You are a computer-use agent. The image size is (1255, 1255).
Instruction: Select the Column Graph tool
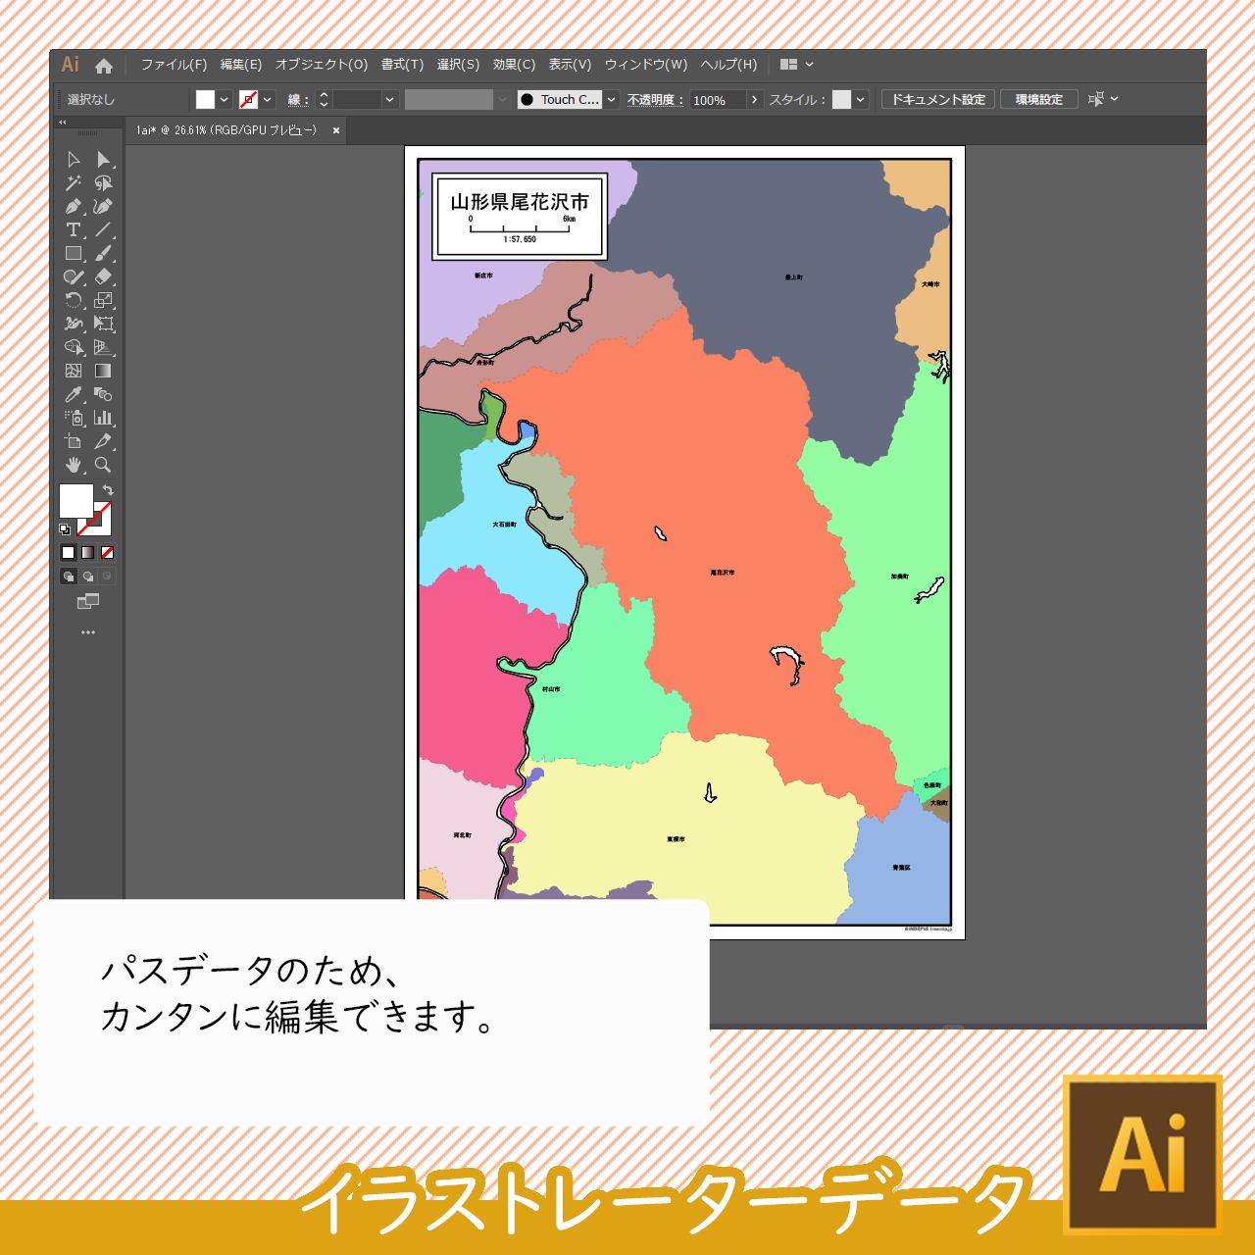point(103,419)
